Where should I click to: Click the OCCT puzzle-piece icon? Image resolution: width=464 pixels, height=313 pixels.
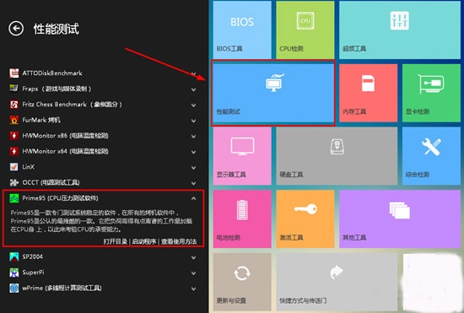click(x=13, y=182)
